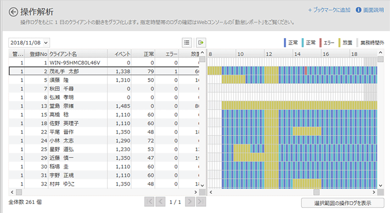
Task: Select the 堂島 奈緒 client row
Action: point(104,106)
